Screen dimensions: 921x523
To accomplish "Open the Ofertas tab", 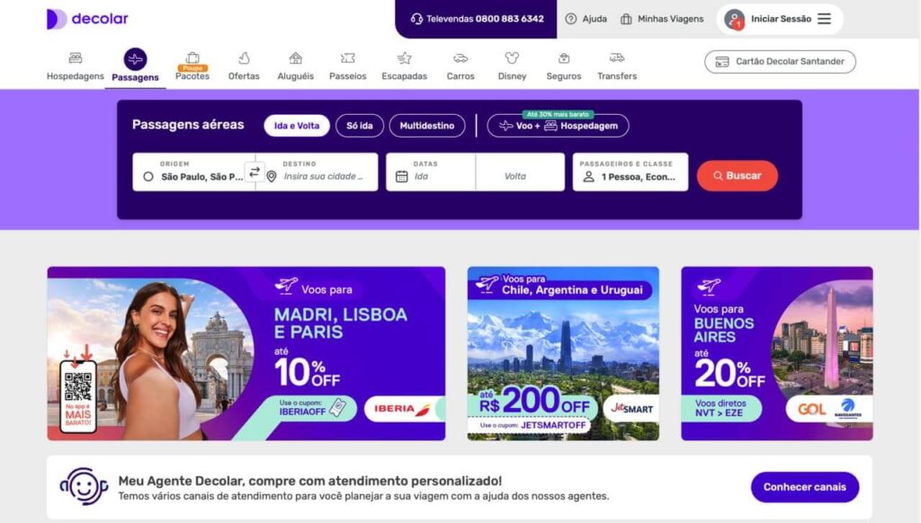I will pyautogui.click(x=244, y=66).
